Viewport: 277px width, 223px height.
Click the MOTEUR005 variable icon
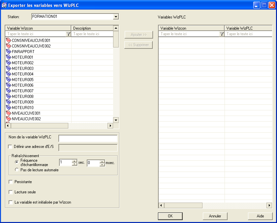[9, 80]
